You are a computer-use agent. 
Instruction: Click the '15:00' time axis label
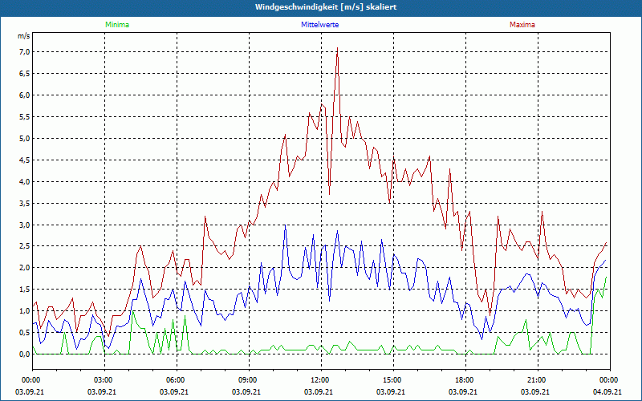click(391, 380)
